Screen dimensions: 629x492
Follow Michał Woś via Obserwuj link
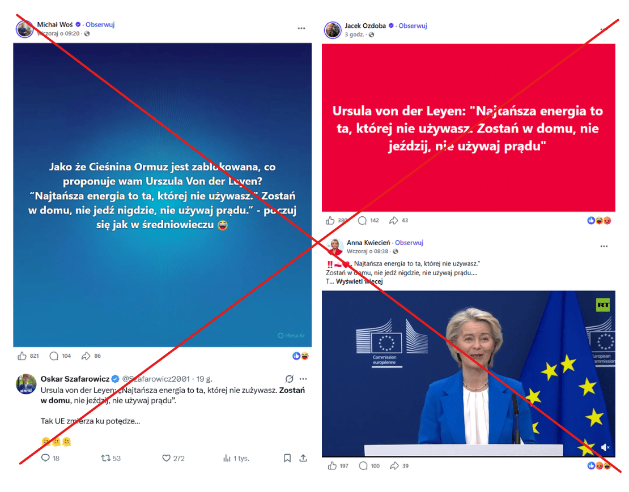pyautogui.click(x=100, y=24)
